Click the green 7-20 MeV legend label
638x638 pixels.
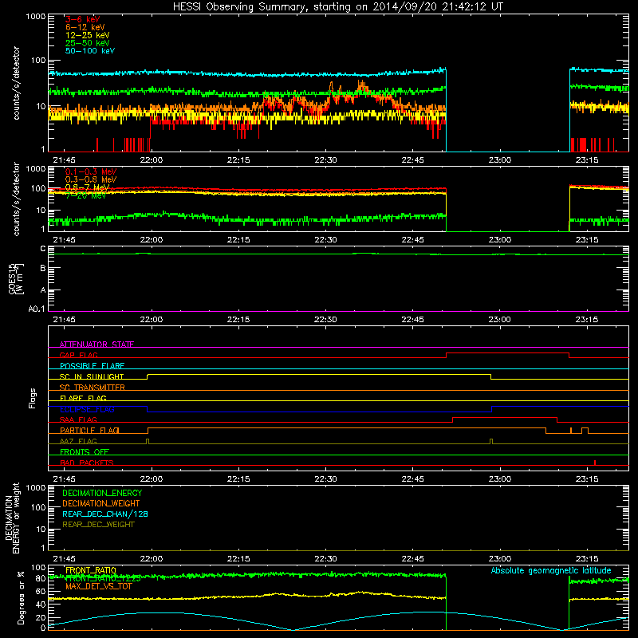(x=85, y=195)
